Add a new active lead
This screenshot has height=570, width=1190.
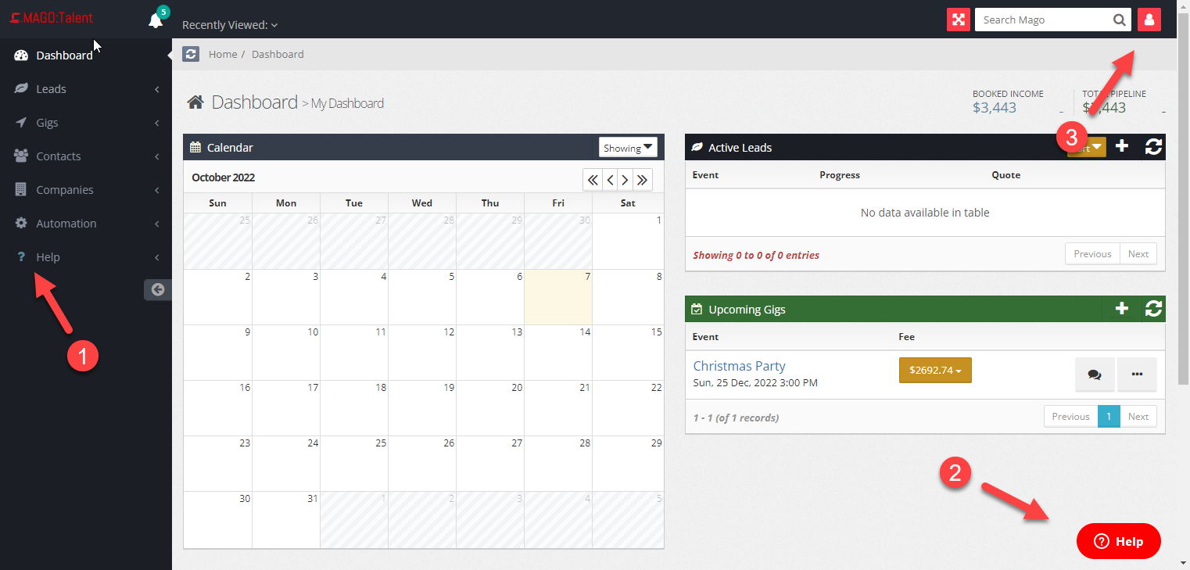tap(1121, 146)
